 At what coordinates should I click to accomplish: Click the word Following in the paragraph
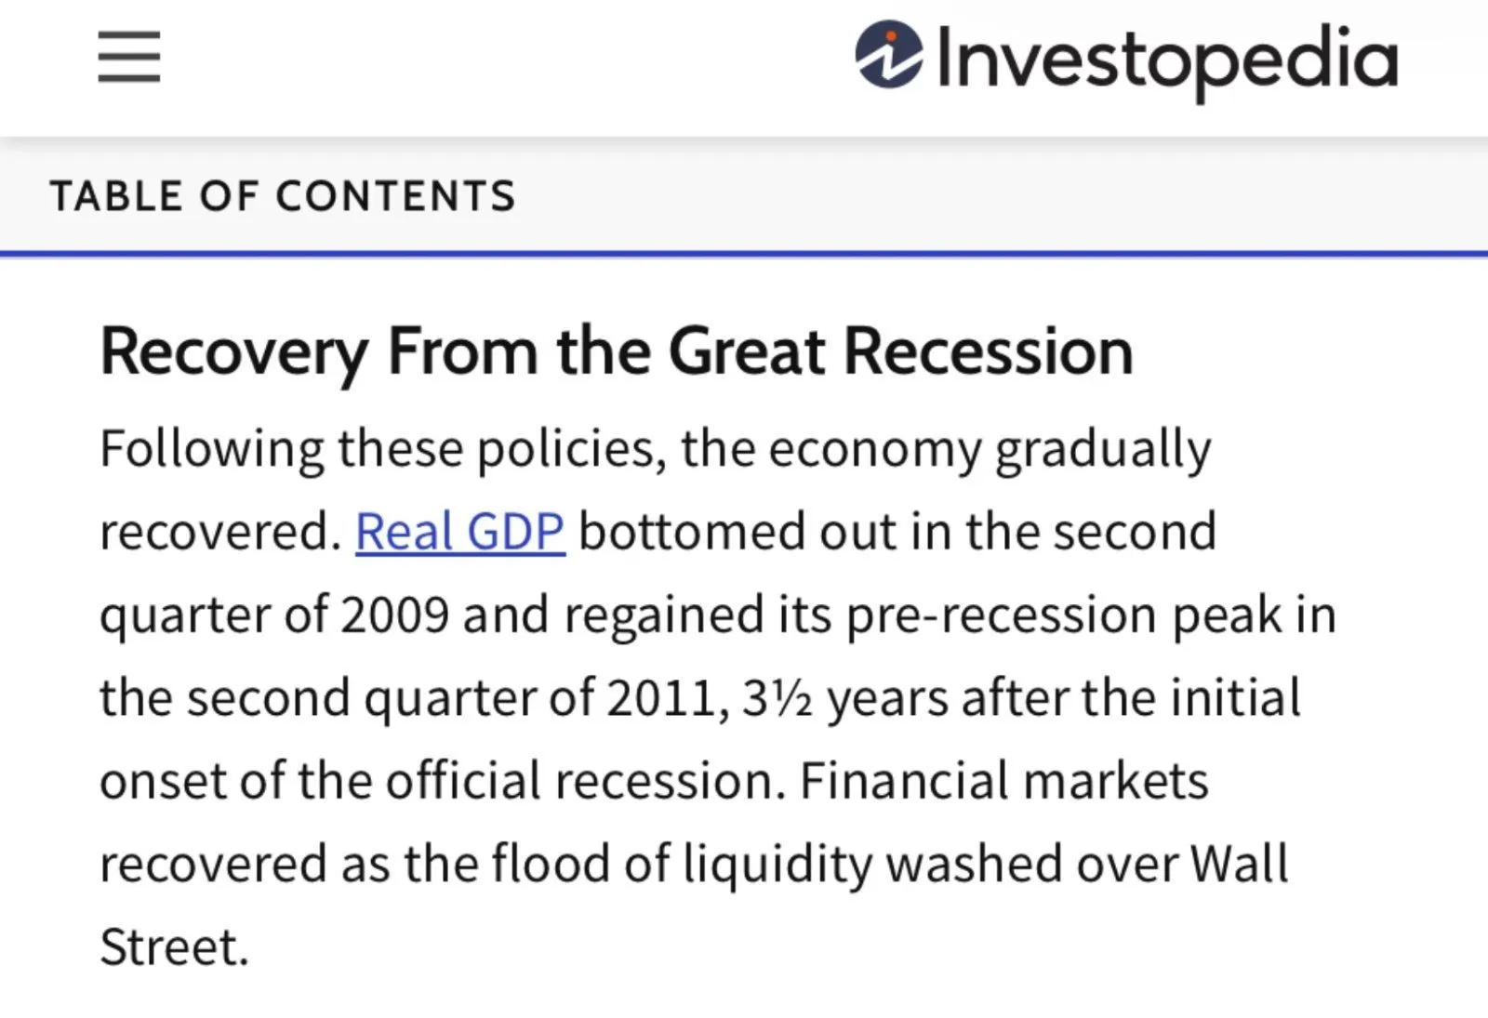coord(211,449)
